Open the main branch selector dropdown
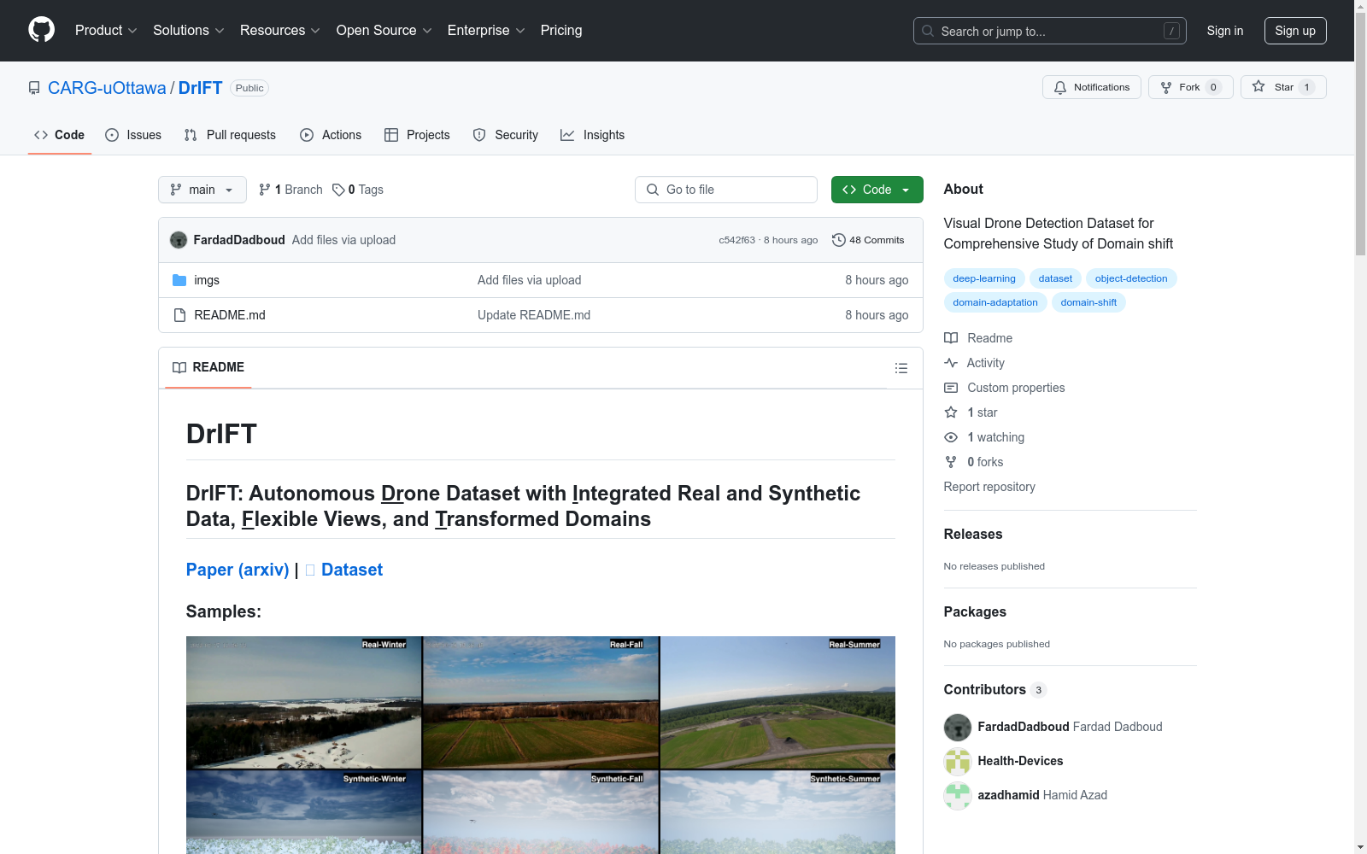Screen dimensions: 1367x854 point(202,190)
